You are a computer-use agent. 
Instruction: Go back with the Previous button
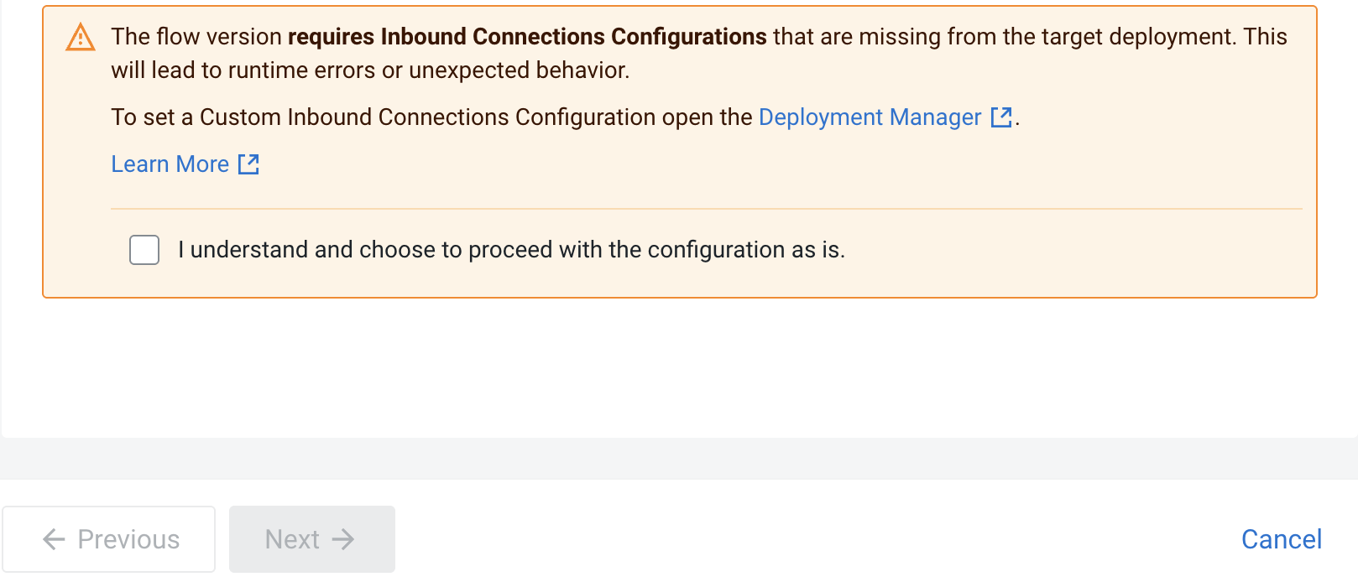pyautogui.click(x=109, y=539)
